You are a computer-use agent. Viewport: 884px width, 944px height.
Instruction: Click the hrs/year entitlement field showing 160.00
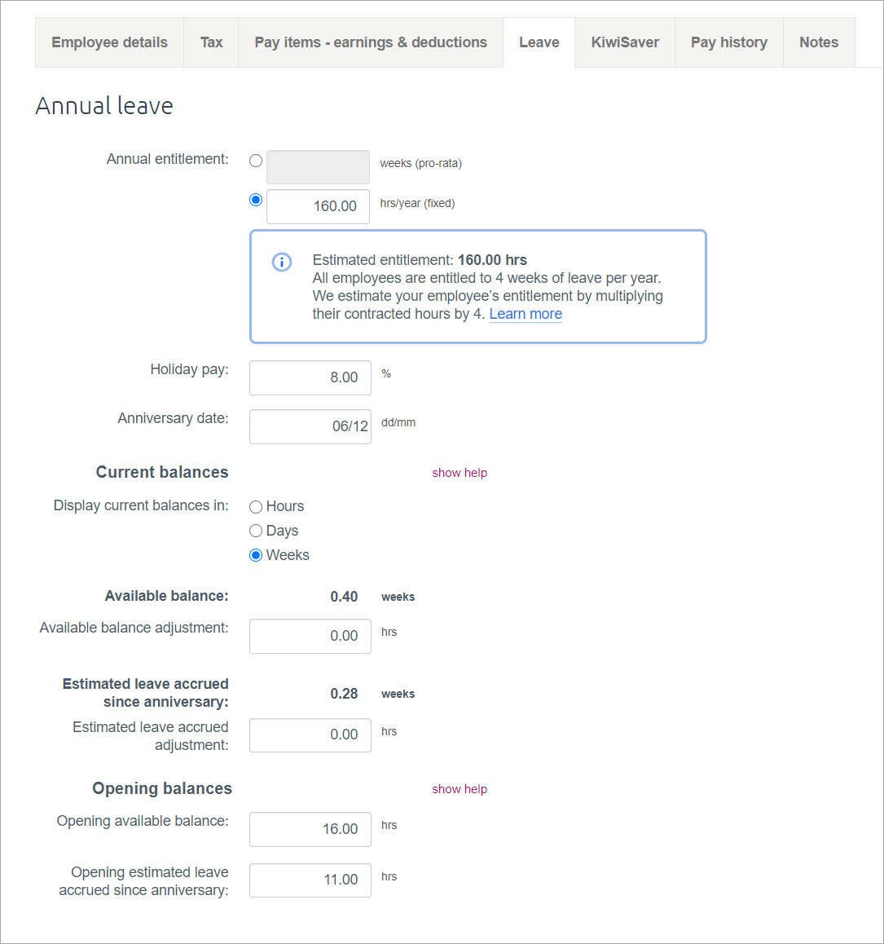(318, 206)
